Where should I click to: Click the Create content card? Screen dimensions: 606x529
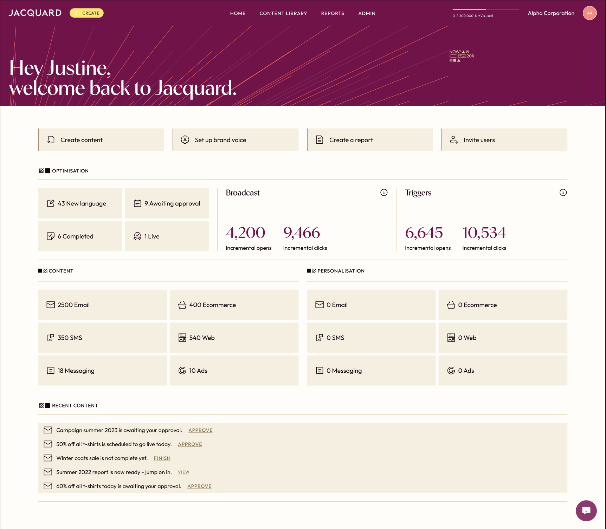pos(101,140)
